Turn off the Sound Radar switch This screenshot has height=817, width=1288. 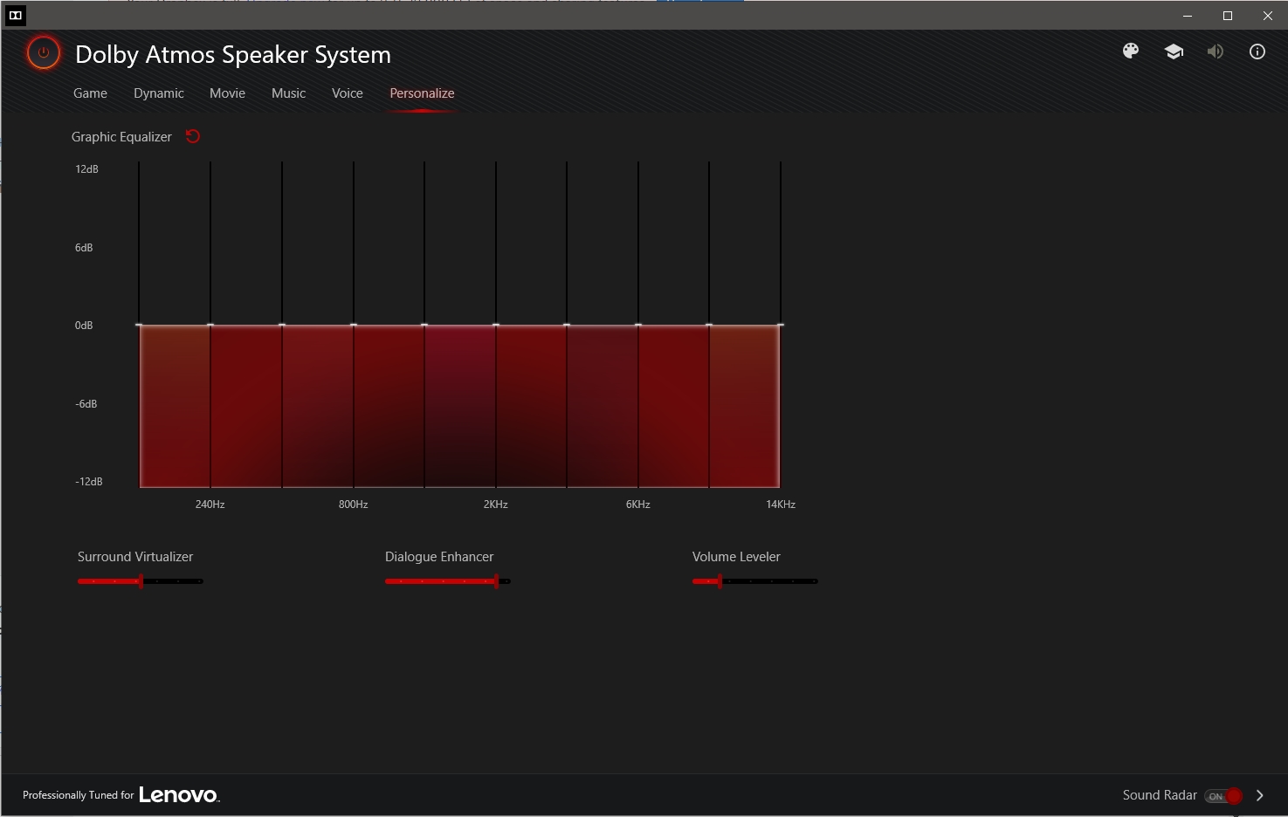point(1223,795)
